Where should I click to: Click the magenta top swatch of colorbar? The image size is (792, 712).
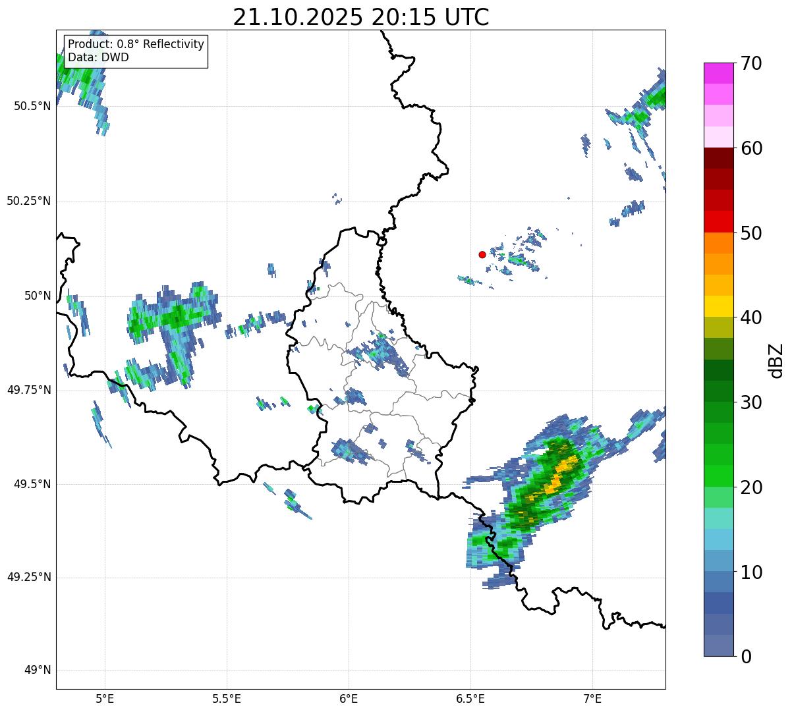pos(718,73)
